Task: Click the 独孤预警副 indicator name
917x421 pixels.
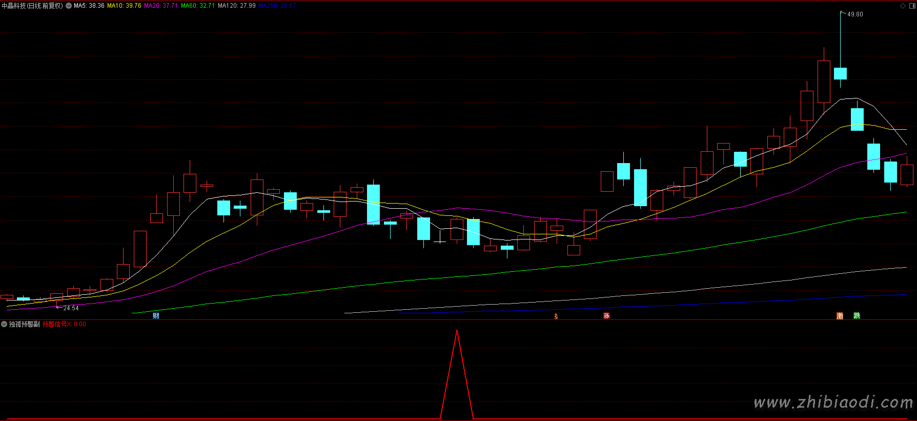Action: point(24,324)
